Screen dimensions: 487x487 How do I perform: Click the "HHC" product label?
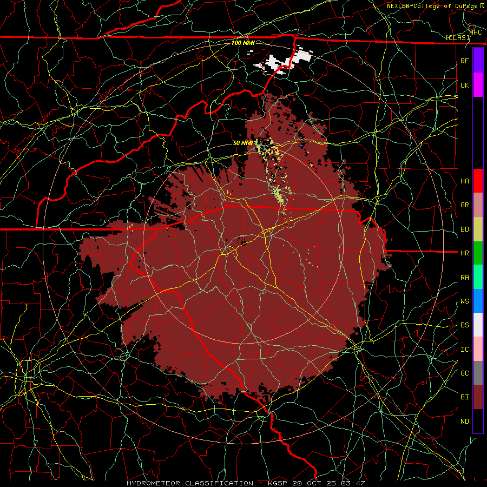476,32
